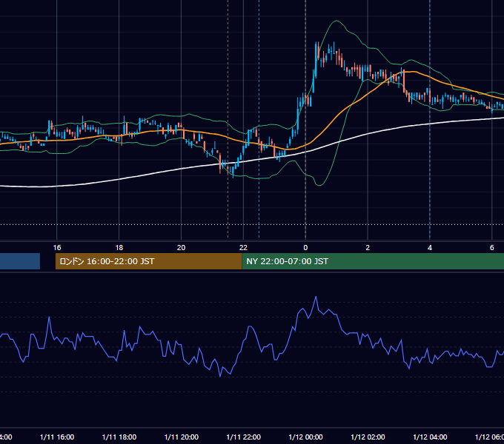Click the 1/11 16:00 date label
The height and width of the screenshot is (444, 504).
(57, 437)
